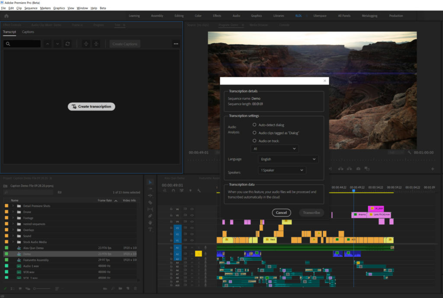Viewport: 443px width, 298px height.
Task: Click the Transcribe button
Action: tap(311, 213)
